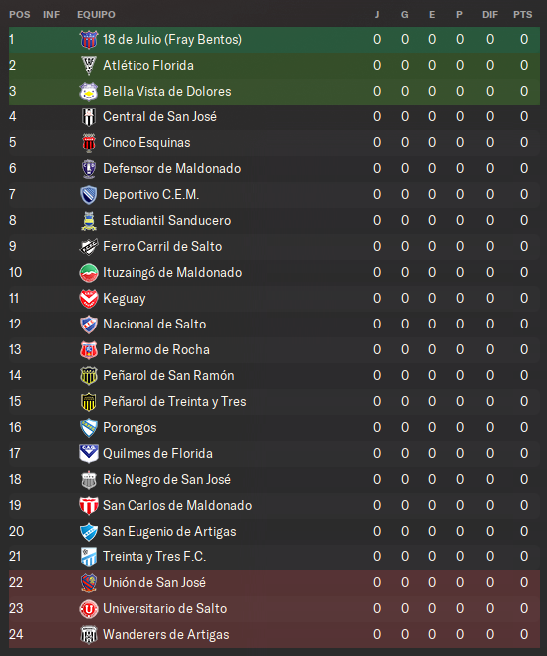The height and width of the screenshot is (656, 547).
Task: Click the San Carlos de Maldonado crest
Action: (x=89, y=506)
